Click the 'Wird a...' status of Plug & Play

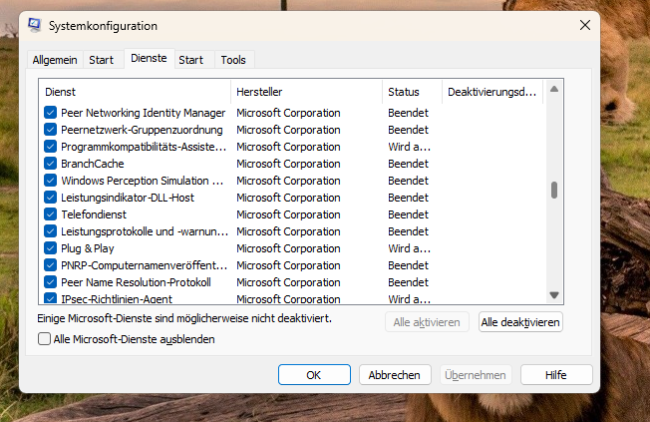coord(409,248)
